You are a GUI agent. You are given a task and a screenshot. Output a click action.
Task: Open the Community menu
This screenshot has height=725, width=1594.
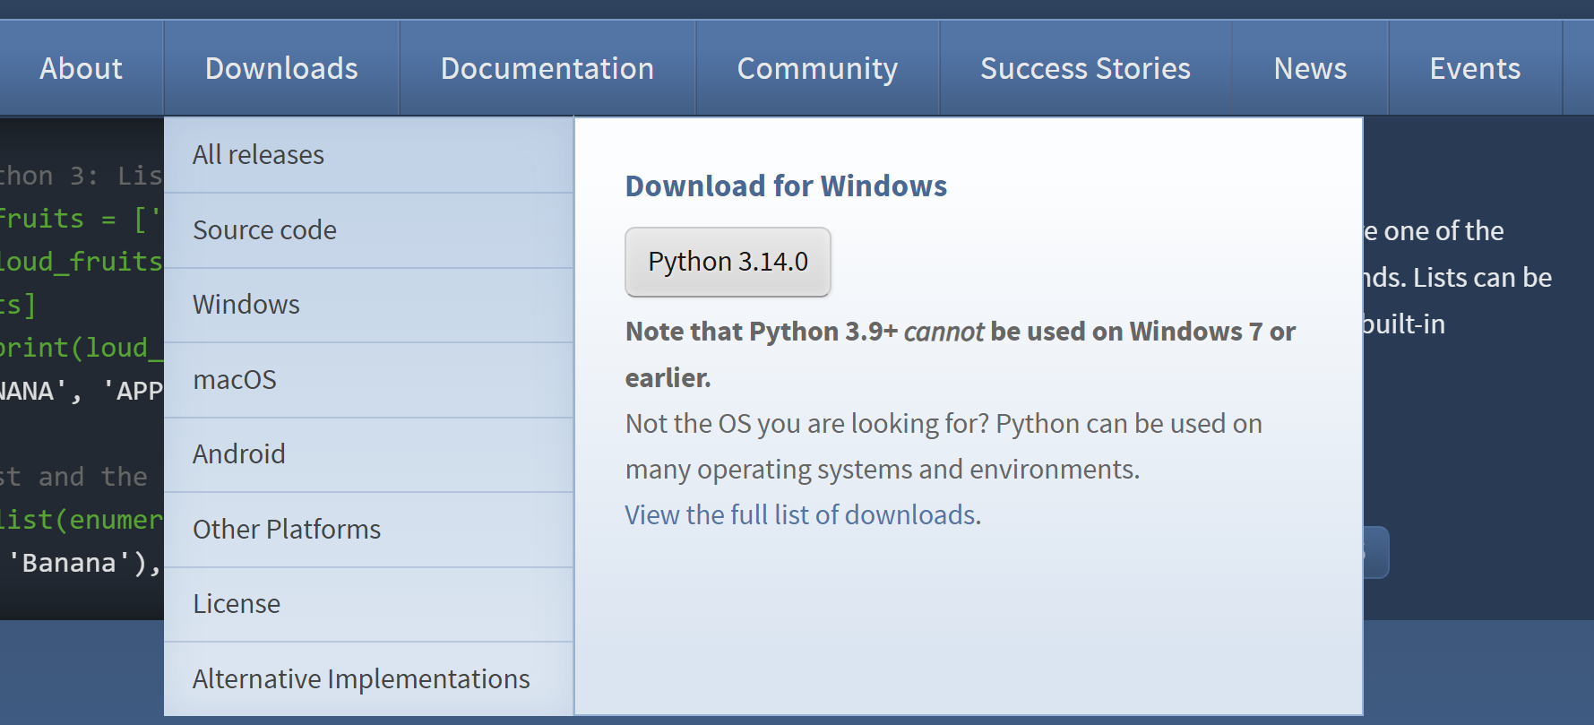pos(817,68)
